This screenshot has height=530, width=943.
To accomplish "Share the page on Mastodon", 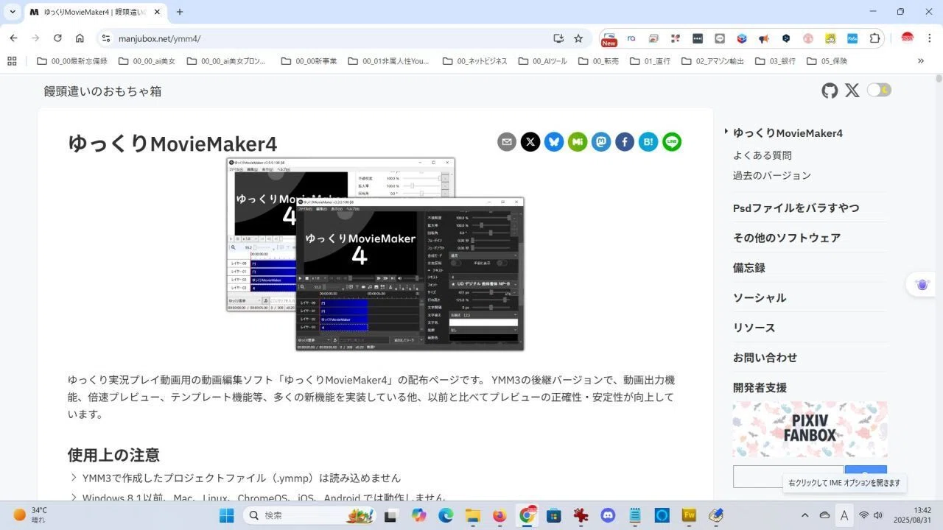I will point(601,142).
